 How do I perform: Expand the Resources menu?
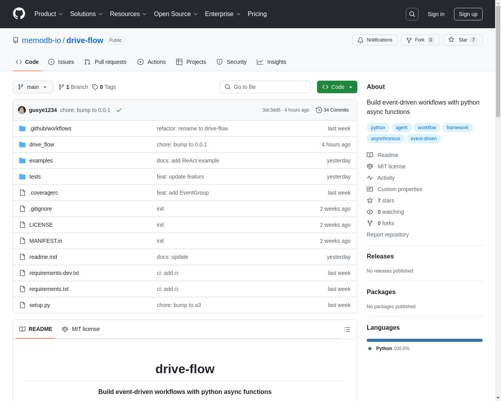(128, 14)
